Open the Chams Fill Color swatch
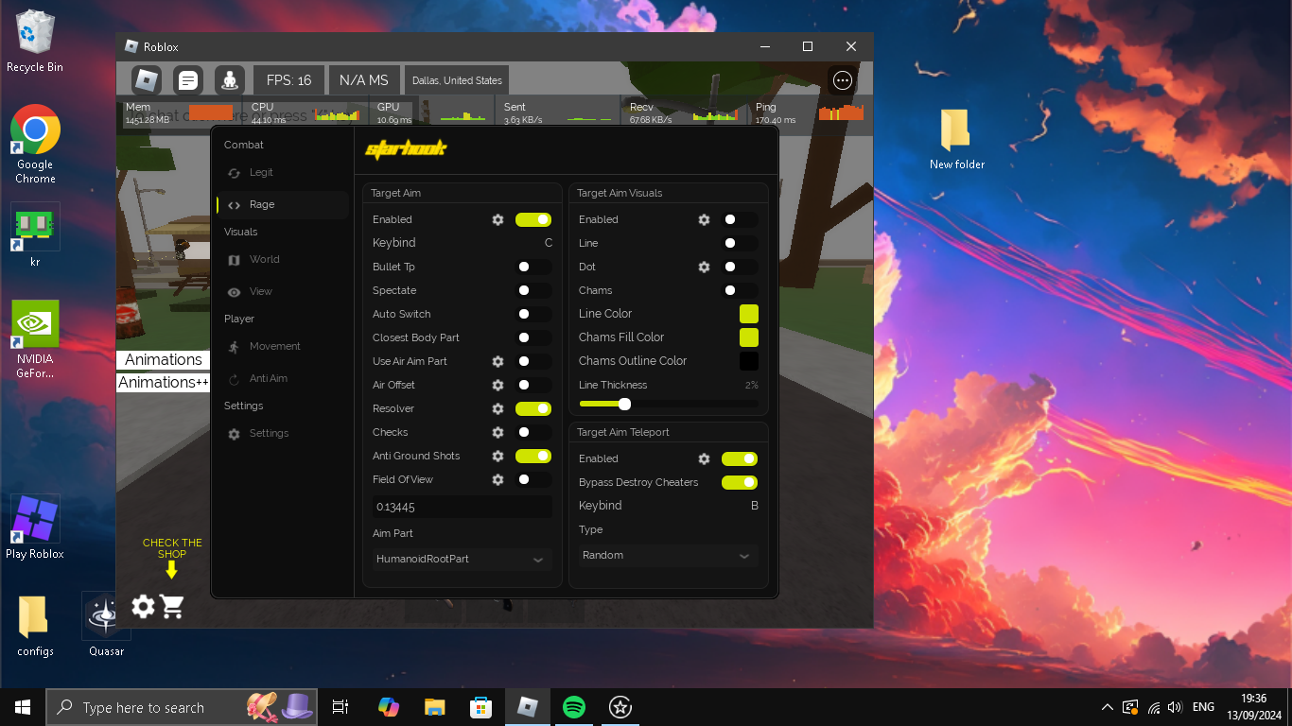This screenshot has width=1292, height=726. click(749, 337)
